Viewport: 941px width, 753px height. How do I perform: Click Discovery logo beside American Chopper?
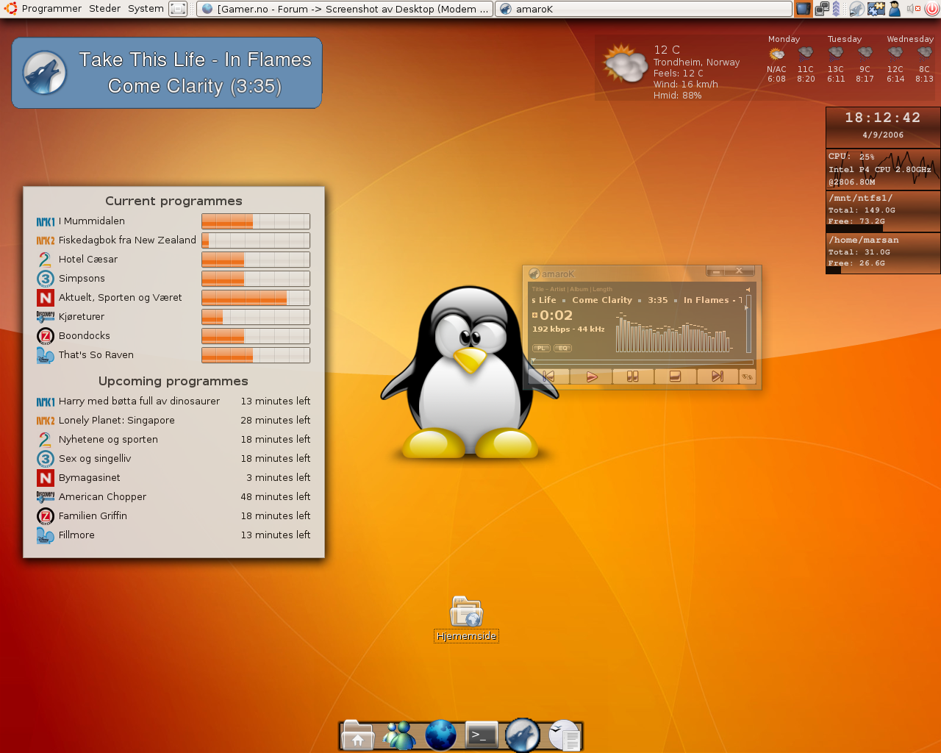[x=46, y=497]
